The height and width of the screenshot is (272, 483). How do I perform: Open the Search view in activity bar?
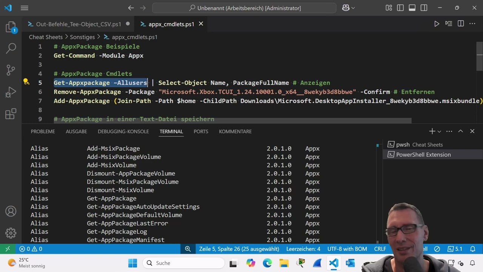click(x=11, y=48)
